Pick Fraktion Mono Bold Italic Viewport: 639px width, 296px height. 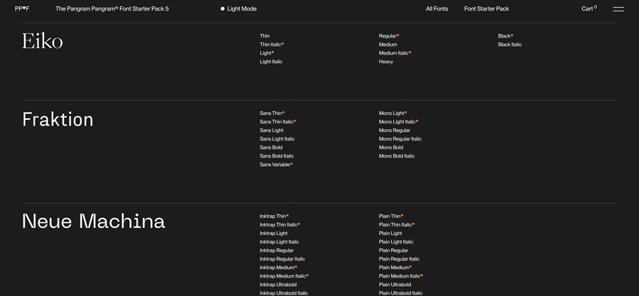click(x=396, y=156)
